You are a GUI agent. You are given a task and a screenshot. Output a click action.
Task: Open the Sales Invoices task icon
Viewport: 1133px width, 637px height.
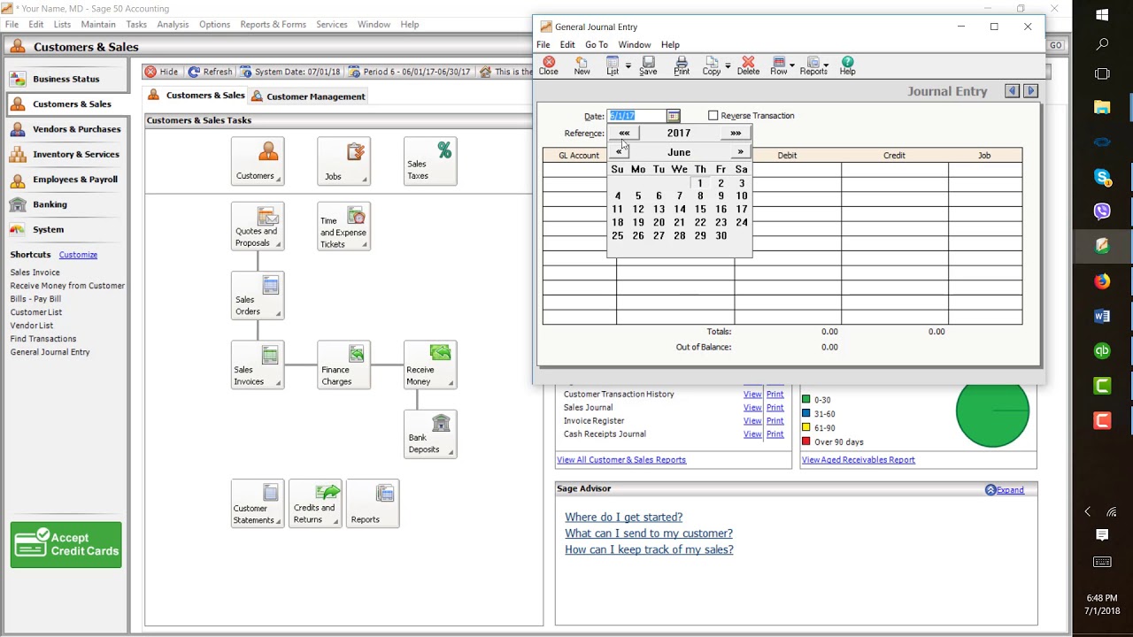coord(258,365)
